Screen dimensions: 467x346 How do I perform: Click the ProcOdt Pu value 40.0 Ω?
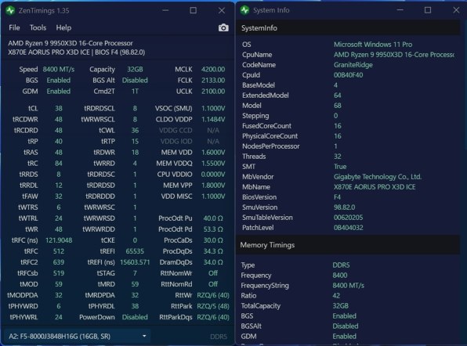[x=213, y=218]
